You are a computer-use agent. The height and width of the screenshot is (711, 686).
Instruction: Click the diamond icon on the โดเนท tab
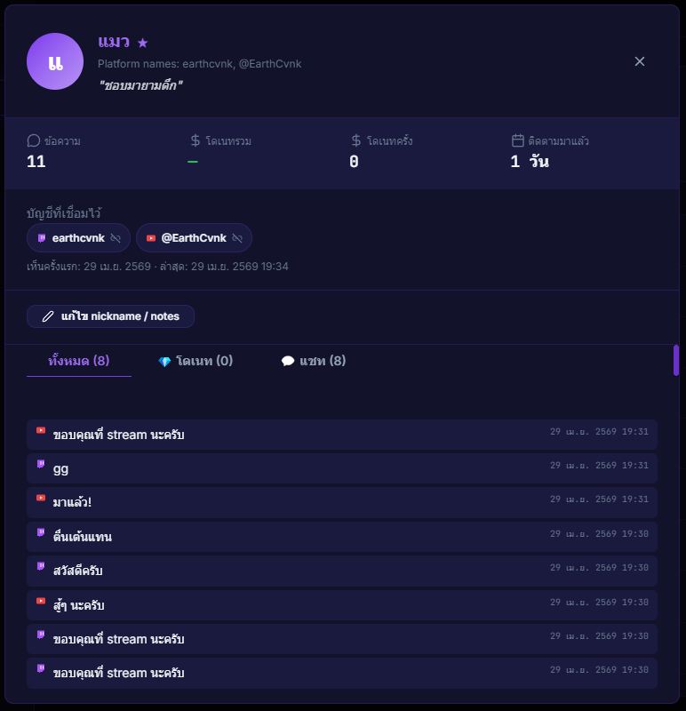pyautogui.click(x=163, y=360)
